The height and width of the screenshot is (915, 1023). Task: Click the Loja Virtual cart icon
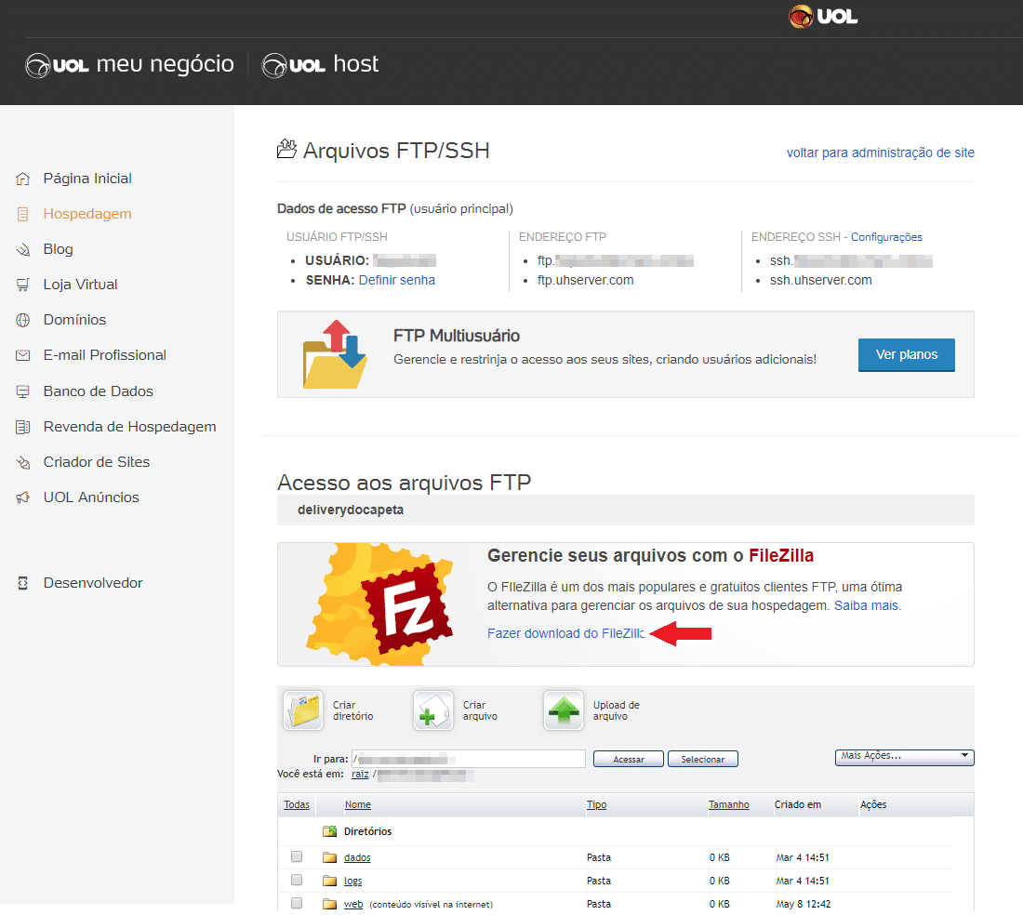click(23, 285)
